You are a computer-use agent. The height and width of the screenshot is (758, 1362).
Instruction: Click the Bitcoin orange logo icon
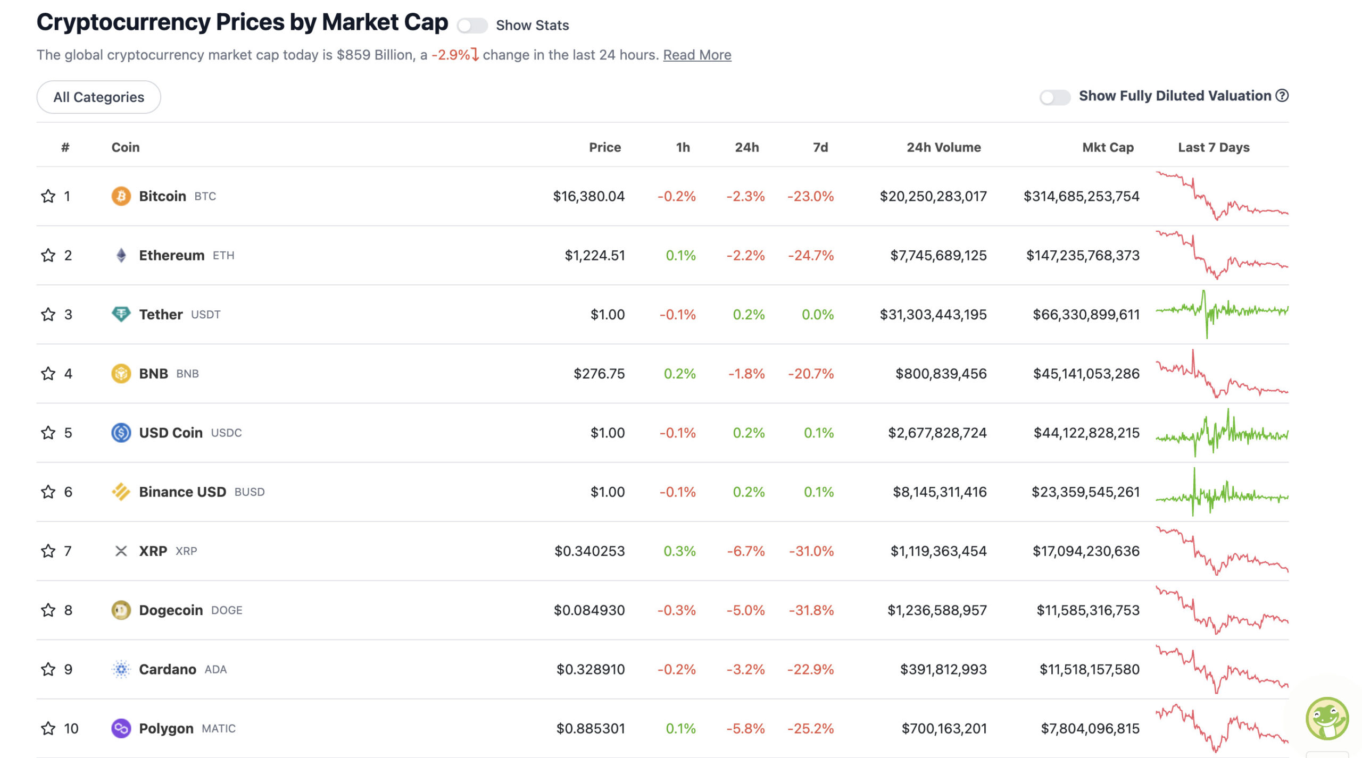pyautogui.click(x=121, y=196)
